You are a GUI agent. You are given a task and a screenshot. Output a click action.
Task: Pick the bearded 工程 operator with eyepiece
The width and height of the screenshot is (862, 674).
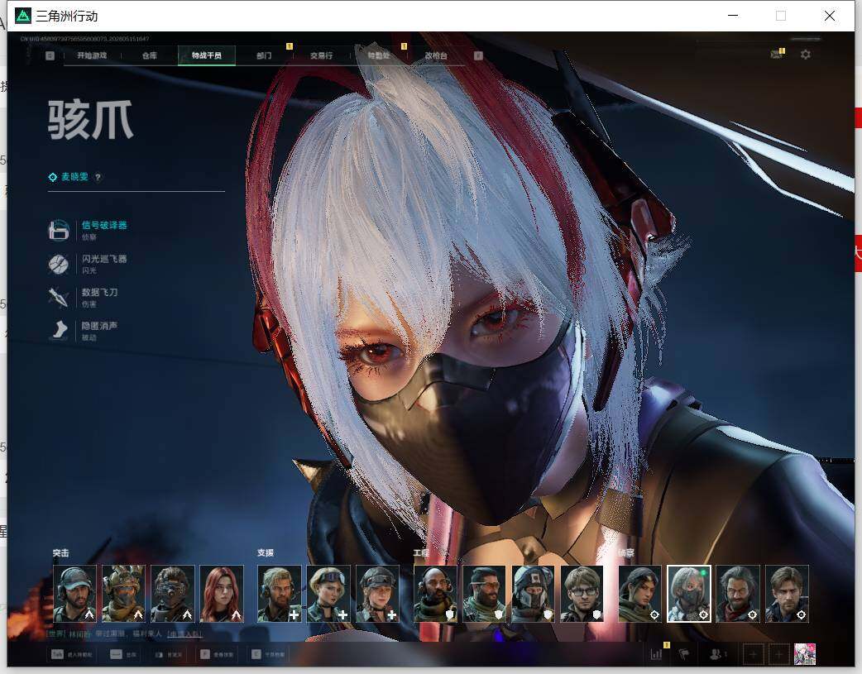(x=484, y=593)
